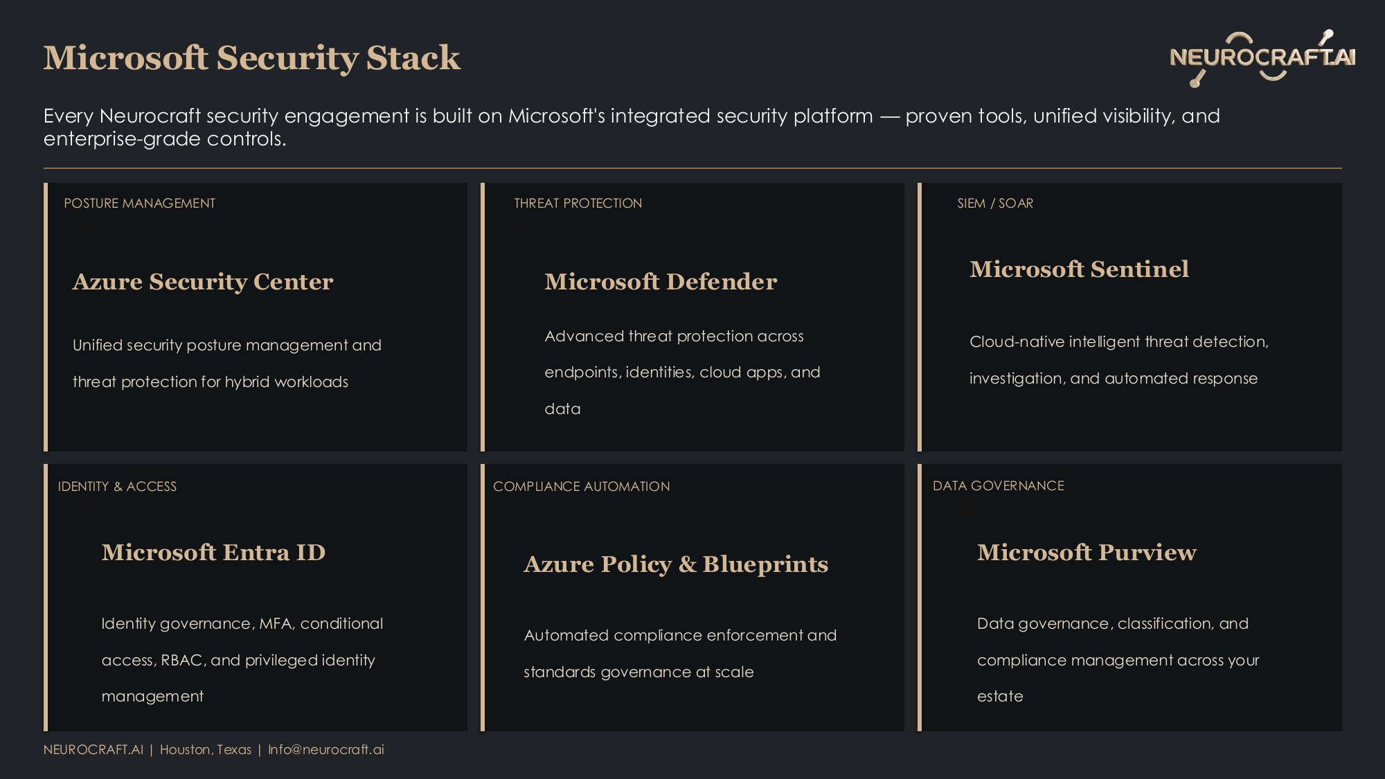This screenshot has width=1385, height=779.
Task: Click the Neurocraft AI logo
Action: 1262,58
